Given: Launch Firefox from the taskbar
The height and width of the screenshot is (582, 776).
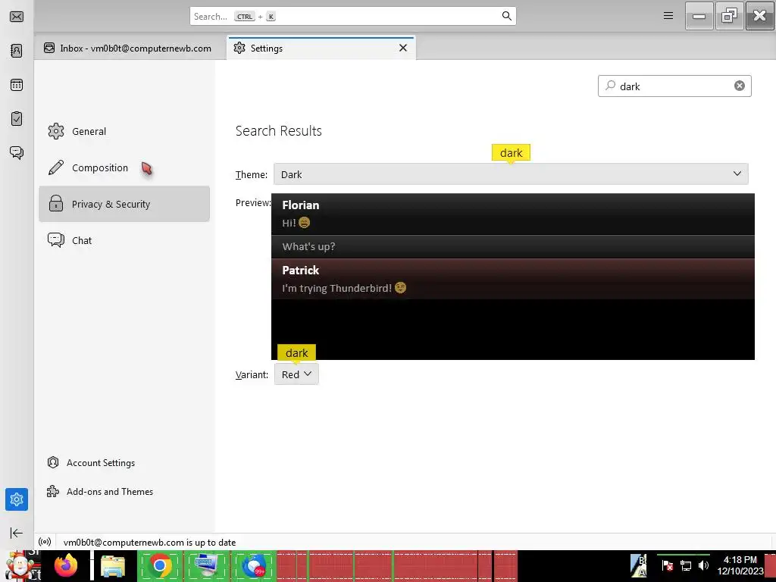Looking at the screenshot, I should (x=66, y=565).
